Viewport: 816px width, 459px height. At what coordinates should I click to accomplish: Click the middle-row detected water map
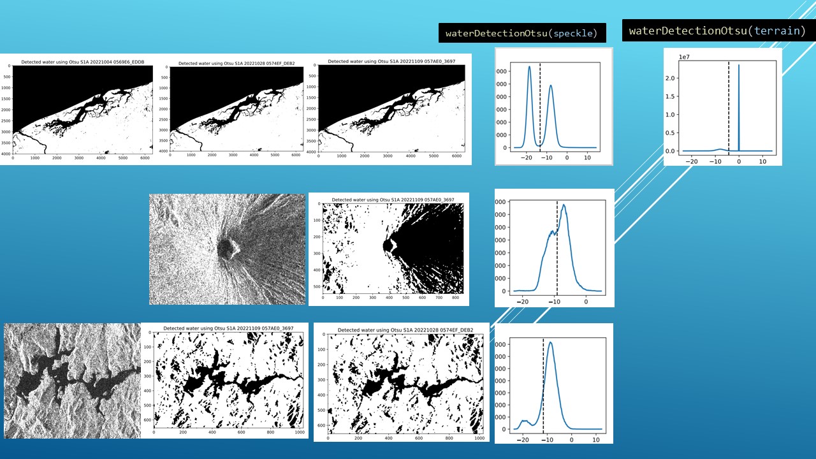389,249
